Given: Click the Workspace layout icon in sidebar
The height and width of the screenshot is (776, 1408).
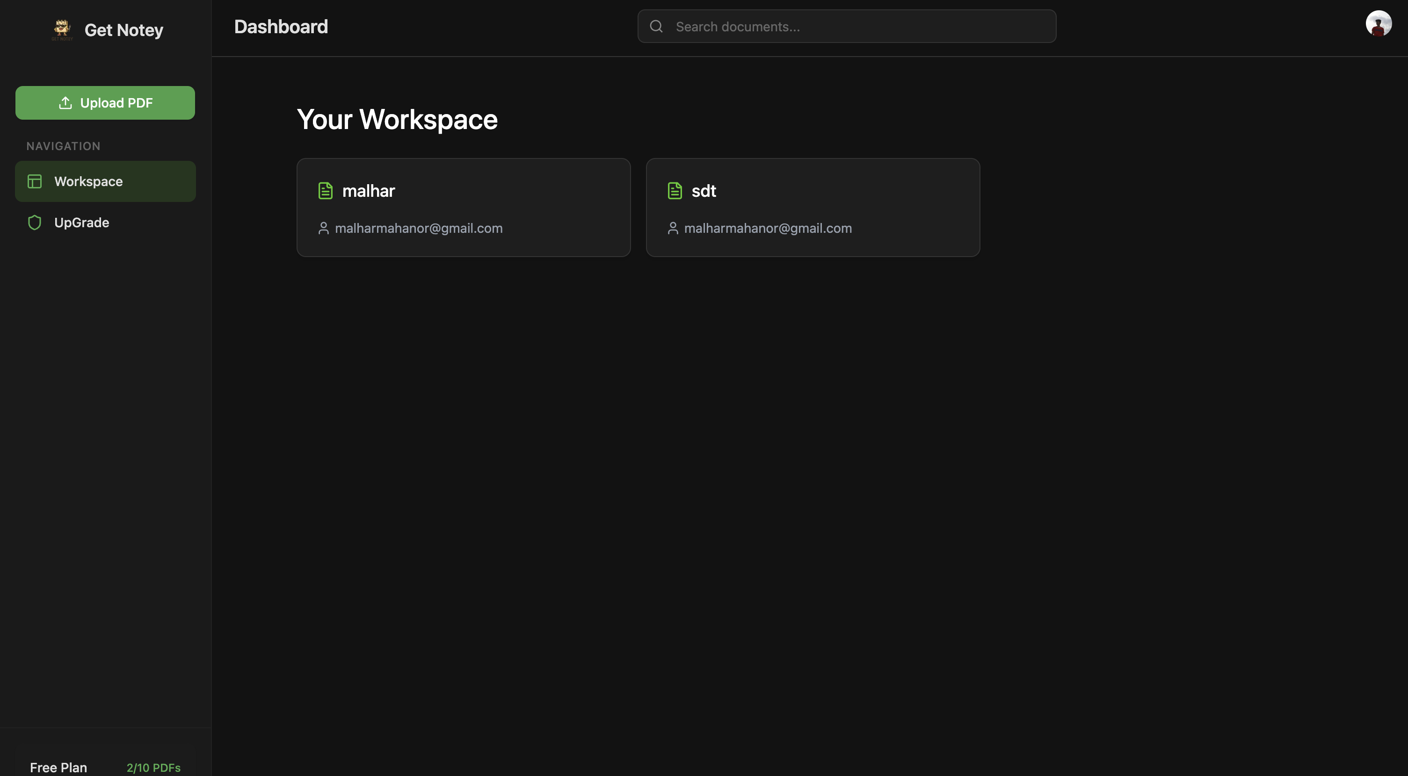Looking at the screenshot, I should 35,181.
